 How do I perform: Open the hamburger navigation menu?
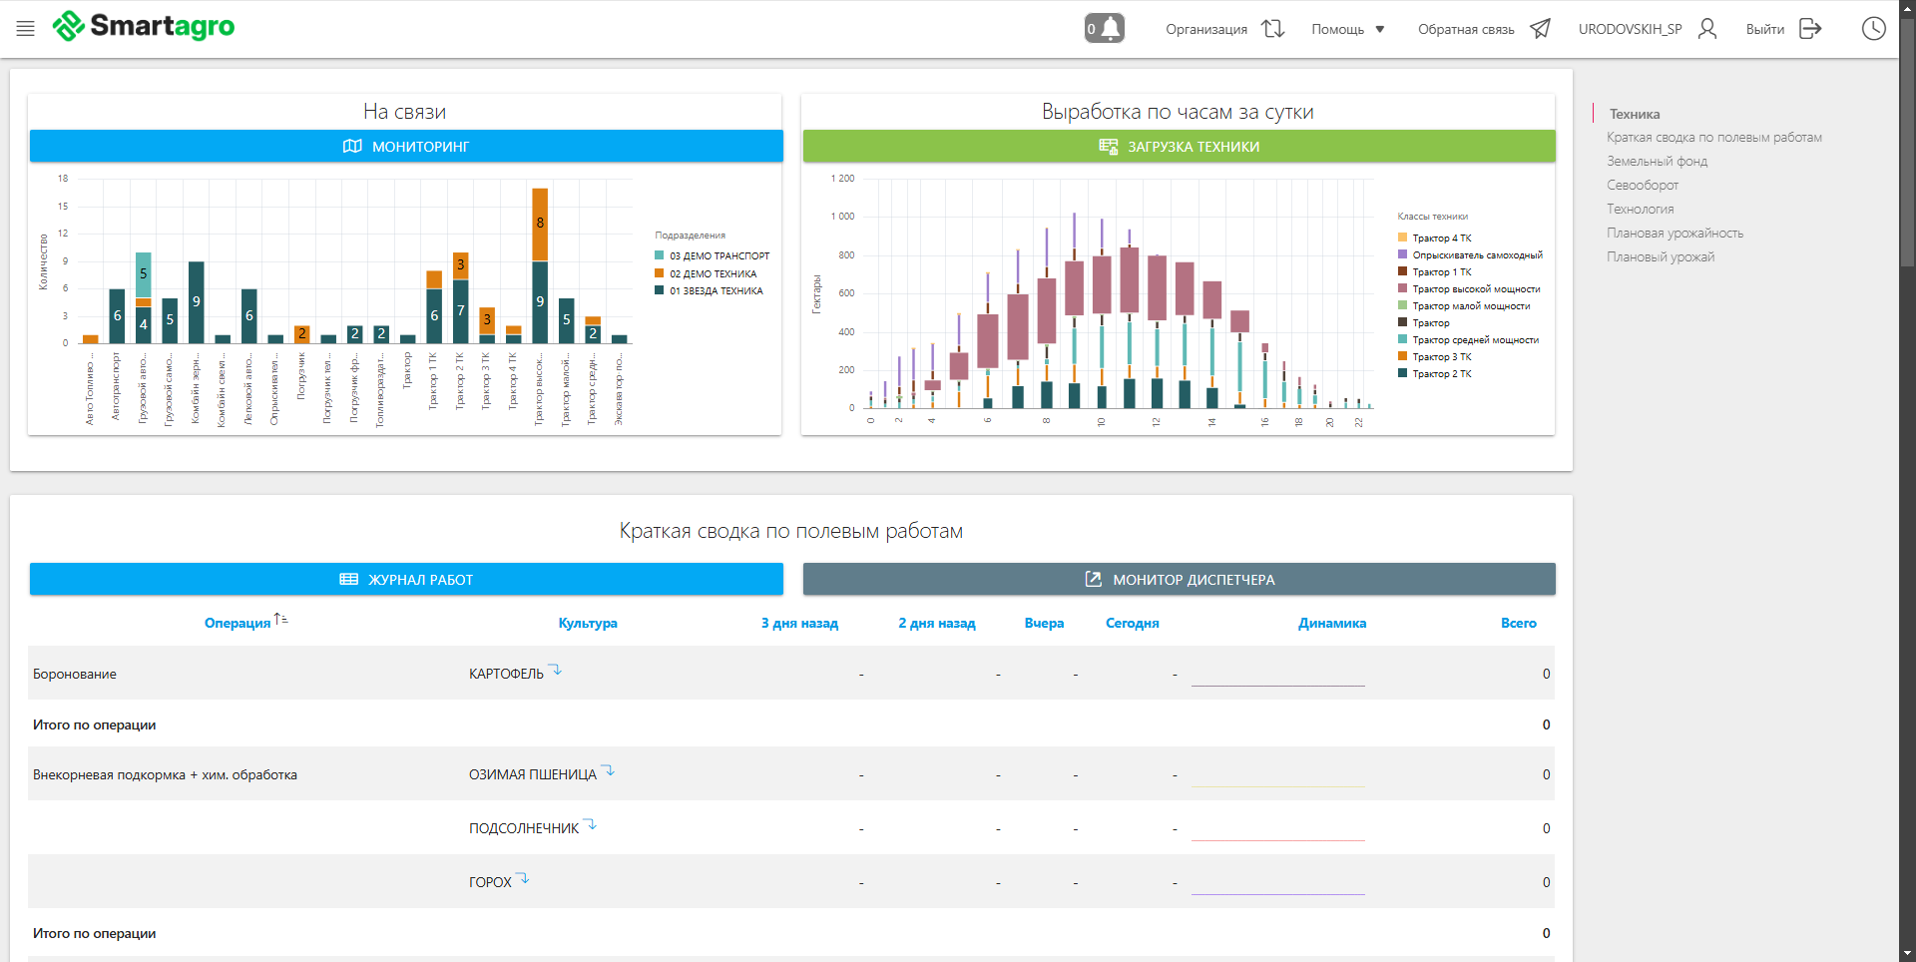26,29
